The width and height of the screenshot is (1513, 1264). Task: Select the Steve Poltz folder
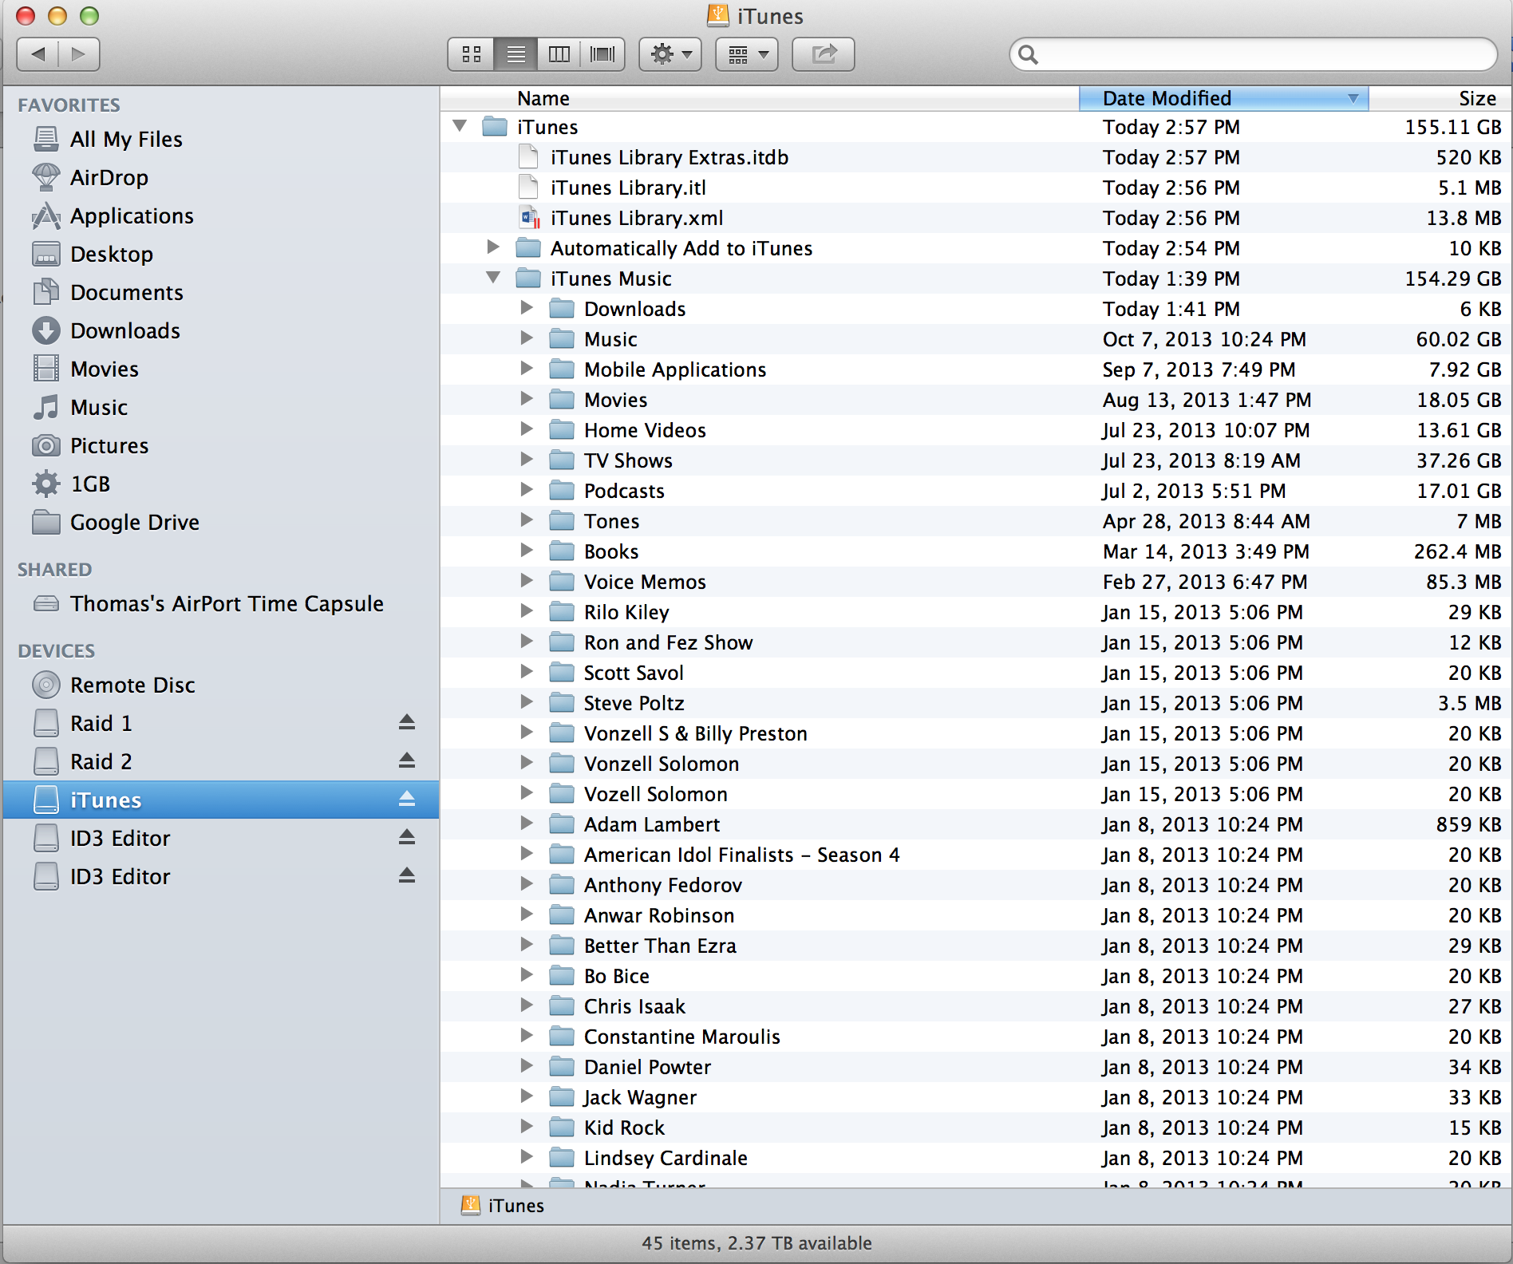point(975,703)
